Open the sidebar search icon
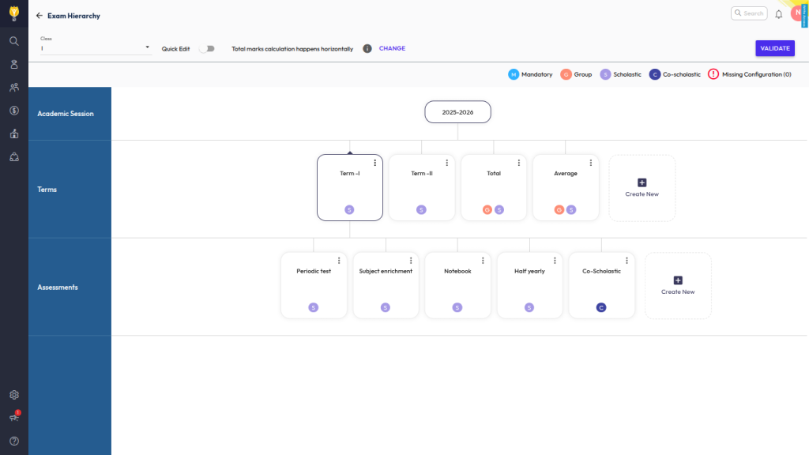 (14, 41)
